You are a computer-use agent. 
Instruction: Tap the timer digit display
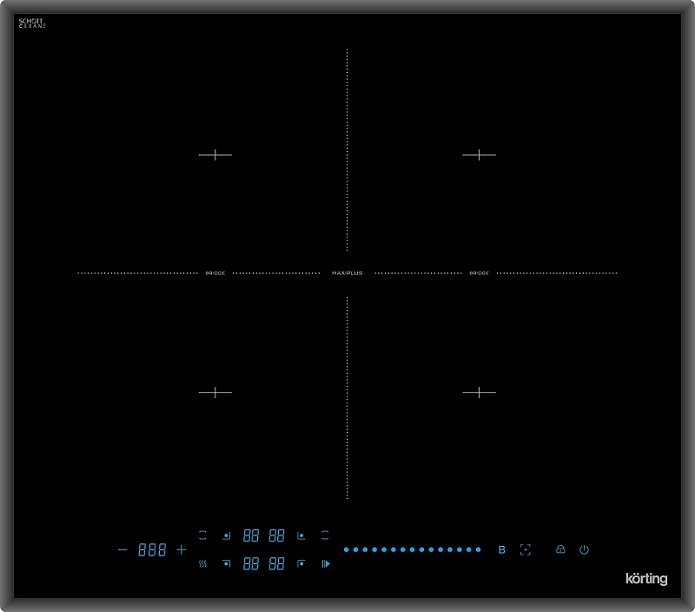pos(152,549)
